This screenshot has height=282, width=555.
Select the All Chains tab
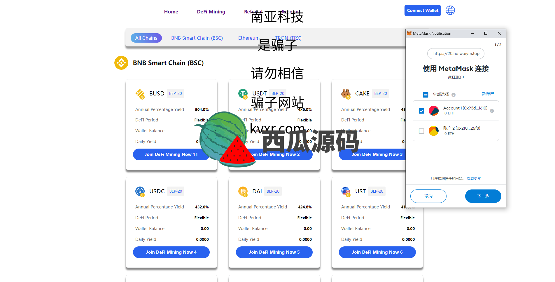[146, 38]
